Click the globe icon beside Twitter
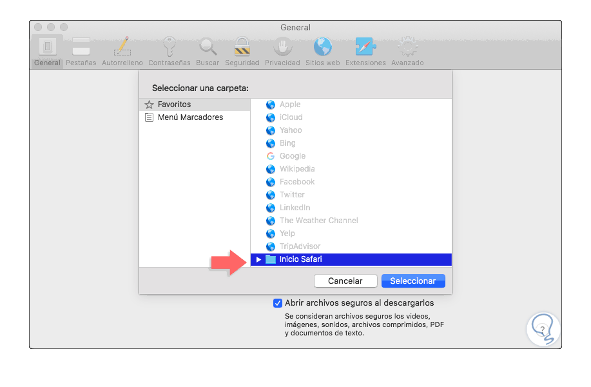 271,195
